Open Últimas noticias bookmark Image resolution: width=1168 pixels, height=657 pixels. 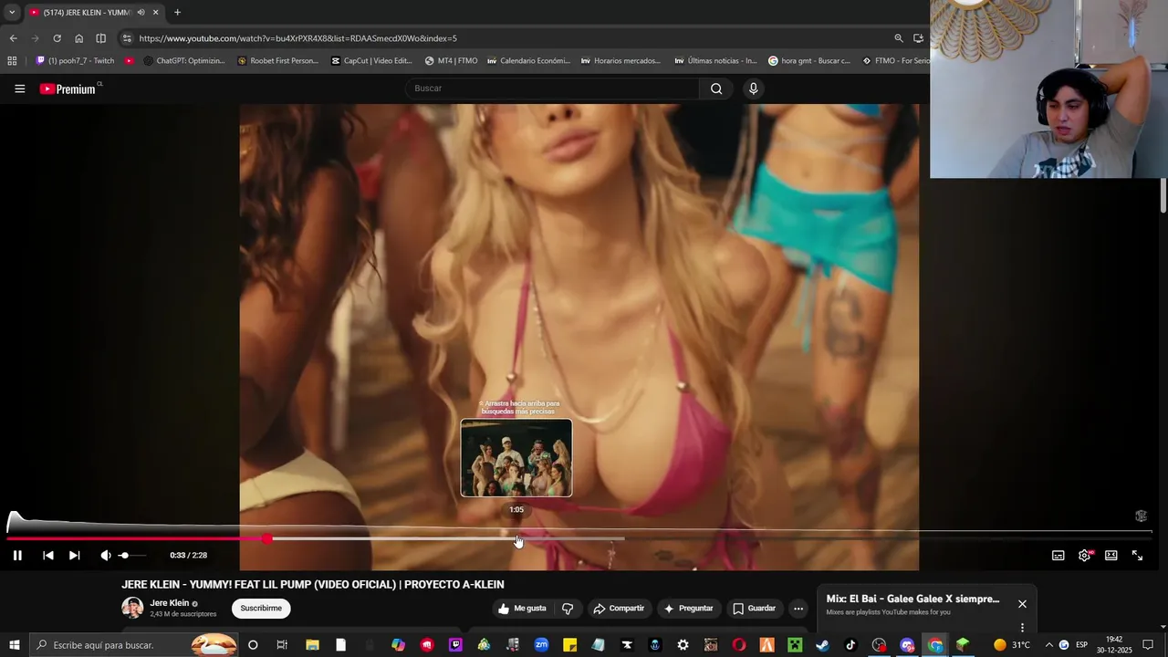[716, 61]
